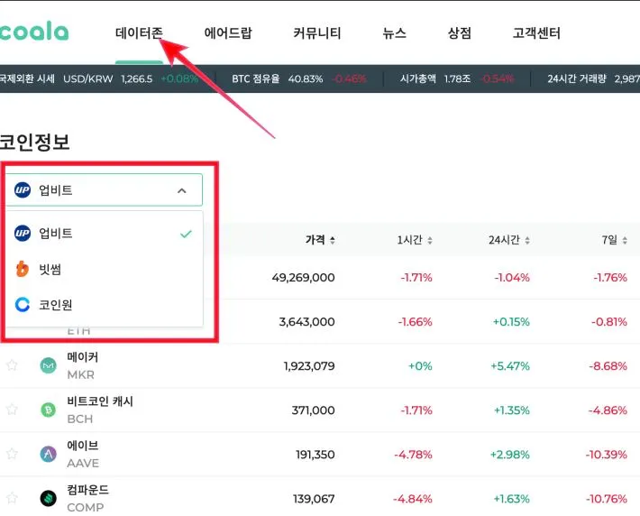Click USD/KRW rate 1,266.5 in ticker
This screenshot has height=516, width=640.
pyautogui.click(x=137, y=78)
